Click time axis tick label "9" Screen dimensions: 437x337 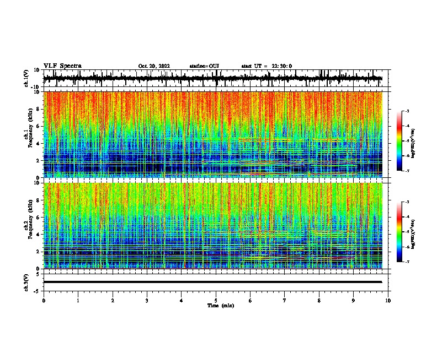click(x=353, y=301)
